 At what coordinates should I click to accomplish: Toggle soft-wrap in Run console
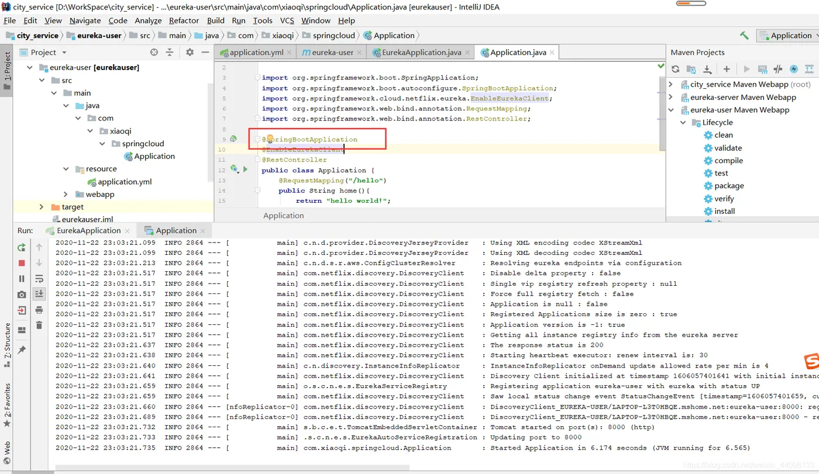[39, 279]
